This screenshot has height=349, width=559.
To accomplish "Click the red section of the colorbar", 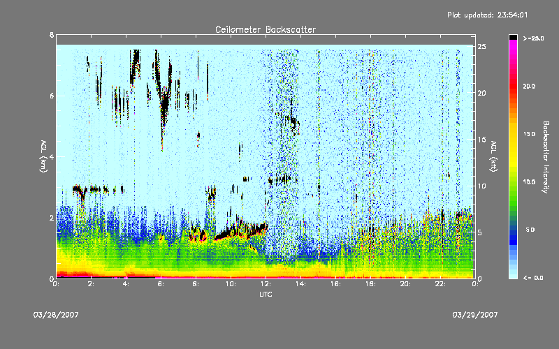I will [x=513, y=87].
